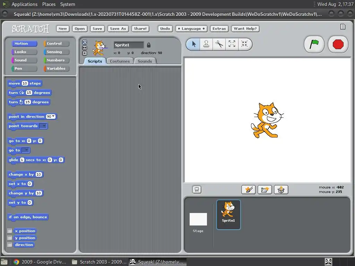Screen dimensions: 355x266
Task: Click the turn clockwise 15 degrees block
Action: coord(29,93)
